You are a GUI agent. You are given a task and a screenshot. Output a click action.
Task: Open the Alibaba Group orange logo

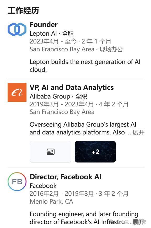[17, 92]
